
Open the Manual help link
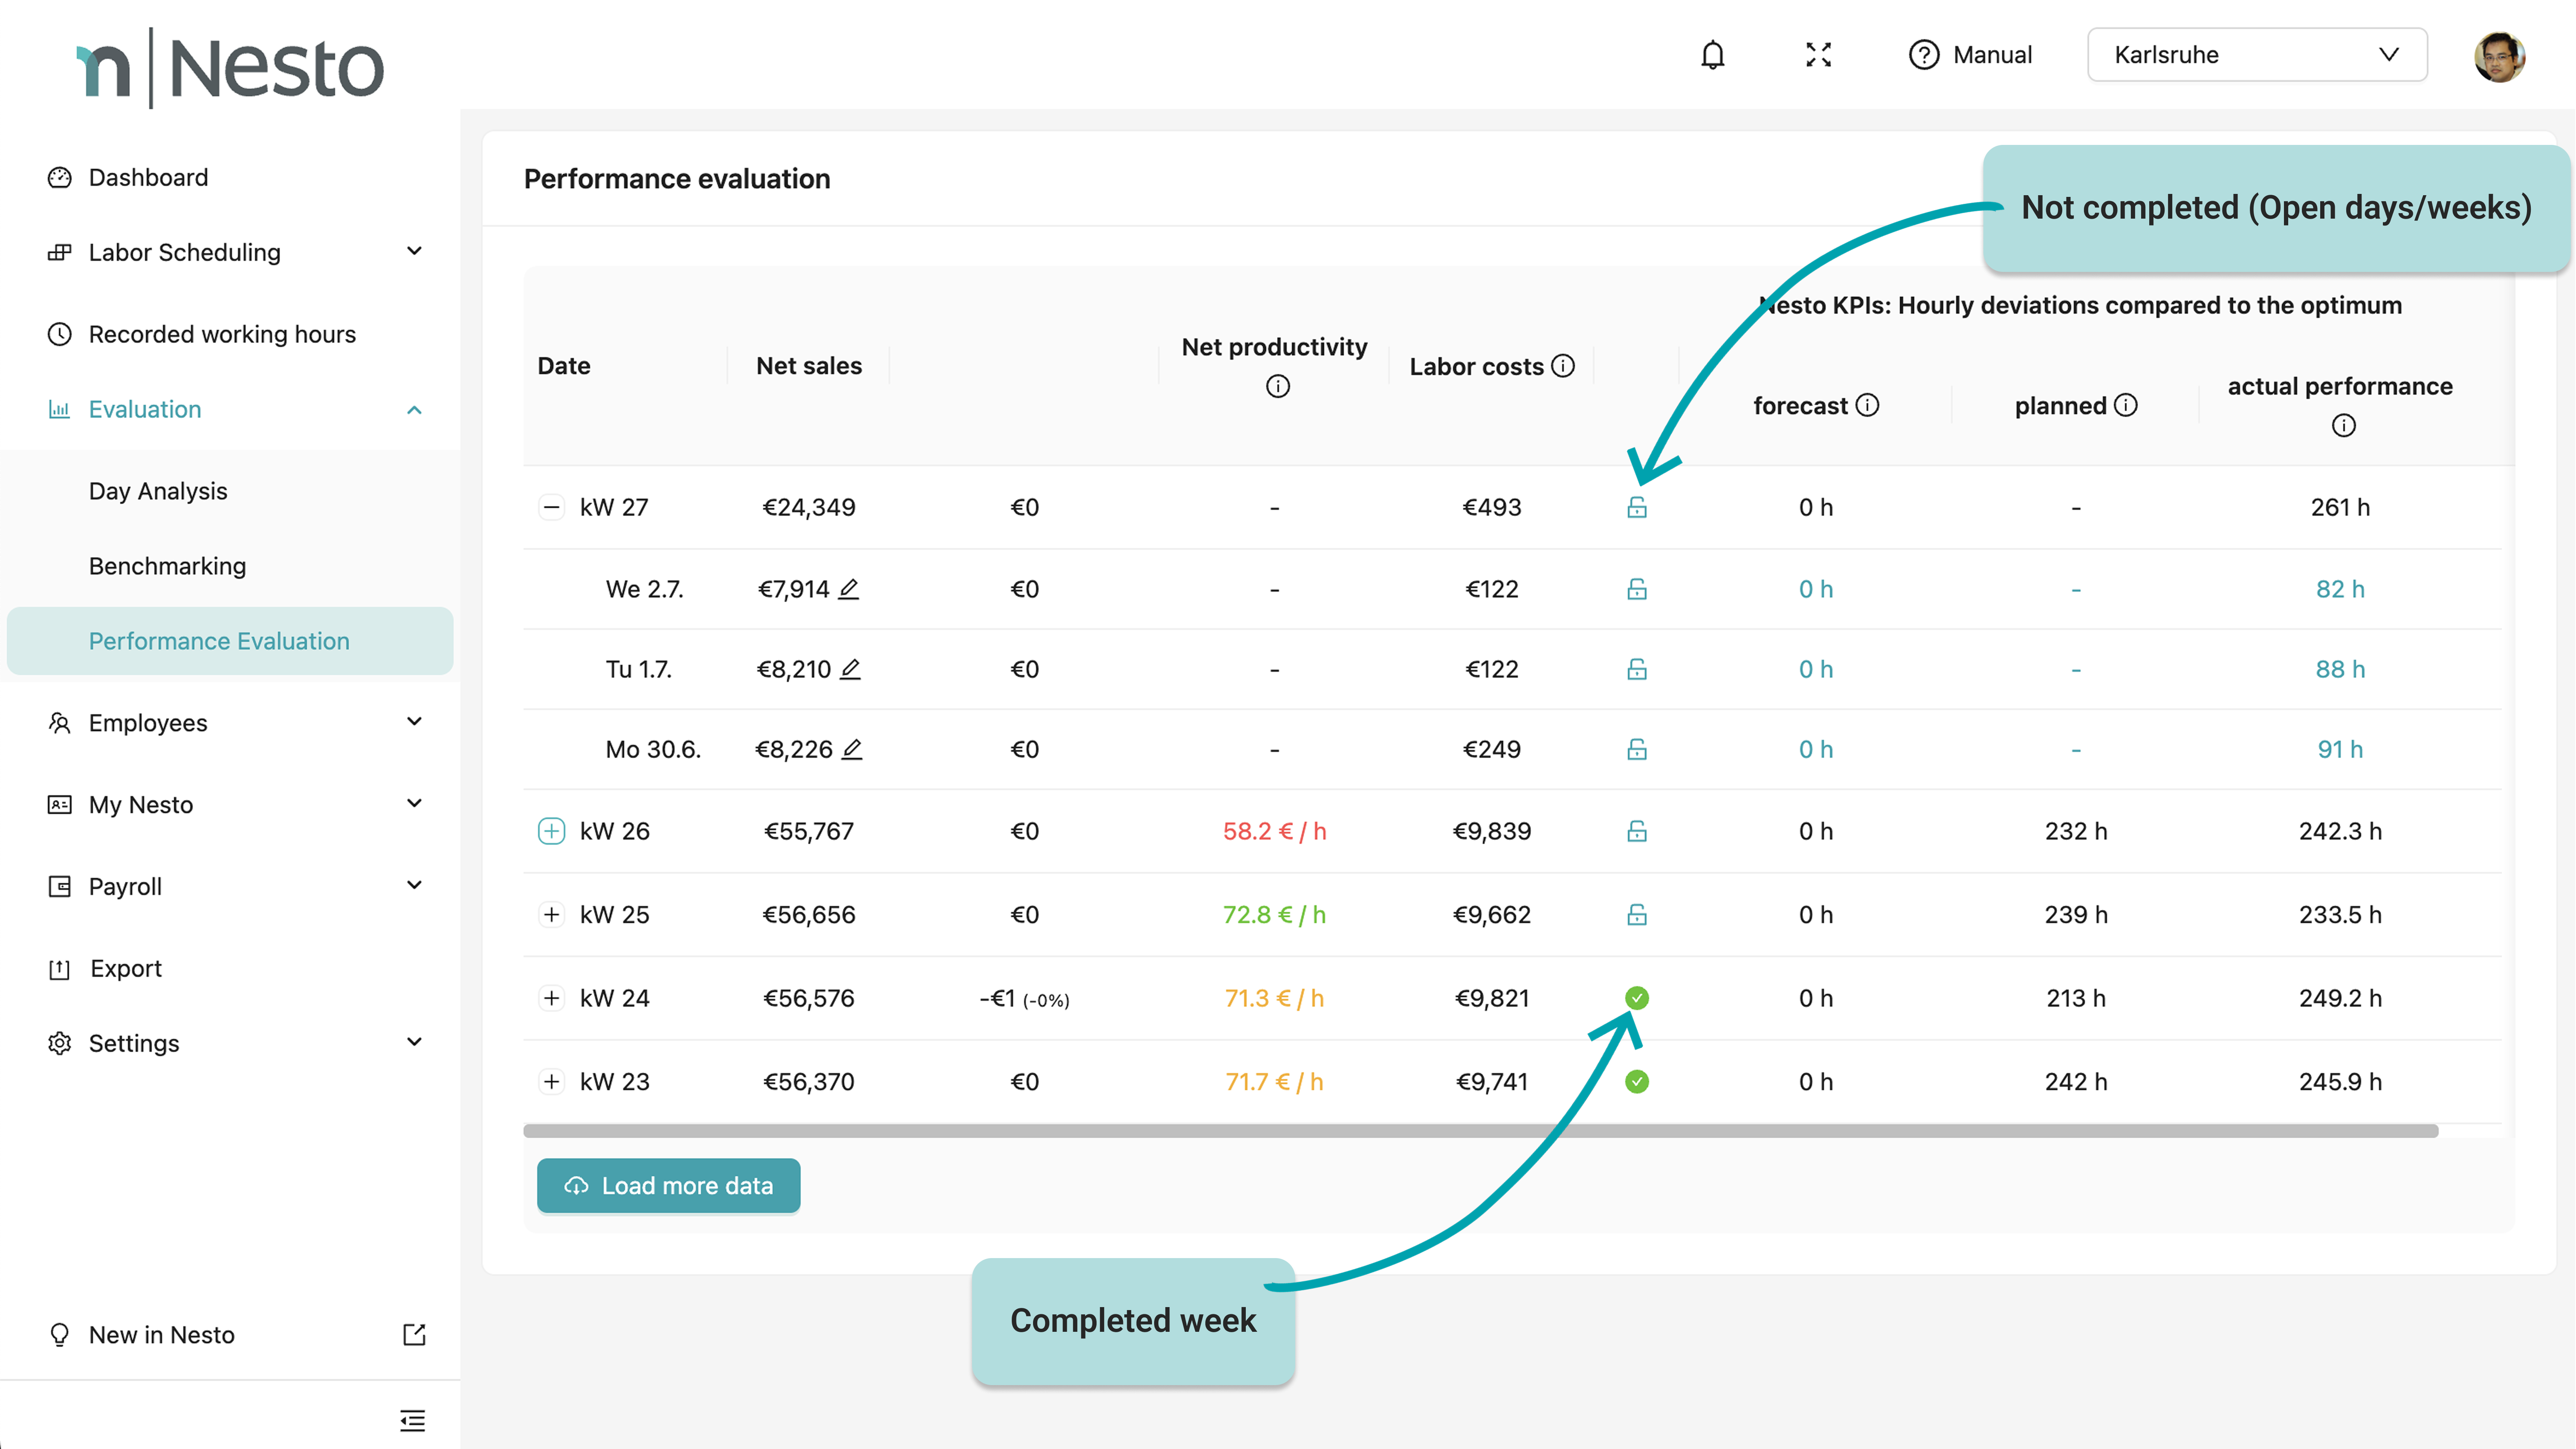(1970, 55)
